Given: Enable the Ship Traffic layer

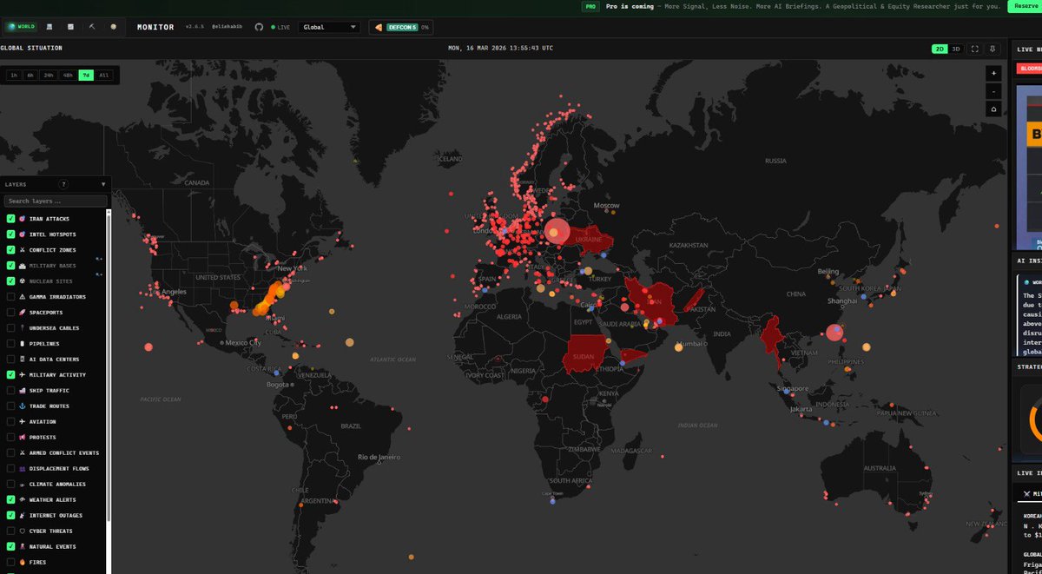Looking at the screenshot, I should click(x=10, y=391).
